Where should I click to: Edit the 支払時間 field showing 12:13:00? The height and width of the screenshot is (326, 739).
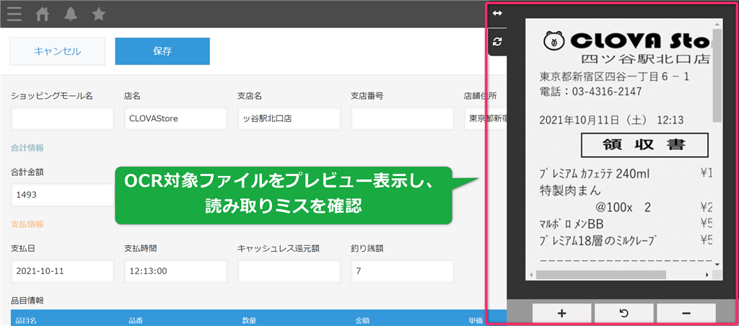[x=176, y=271]
